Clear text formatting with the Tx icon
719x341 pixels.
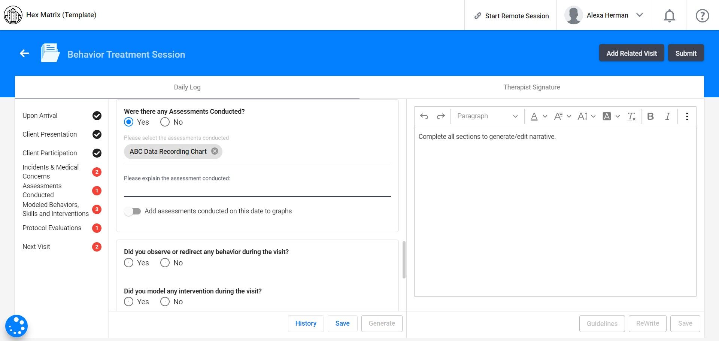click(631, 116)
